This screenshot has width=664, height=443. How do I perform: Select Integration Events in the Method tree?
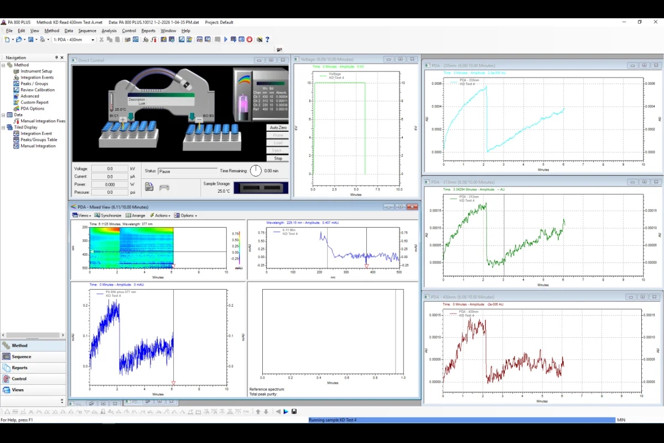[x=37, y=78]
